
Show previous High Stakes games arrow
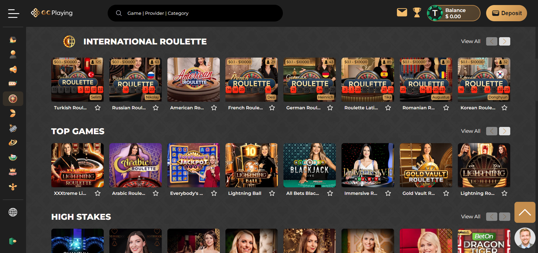tap(492, 217)
